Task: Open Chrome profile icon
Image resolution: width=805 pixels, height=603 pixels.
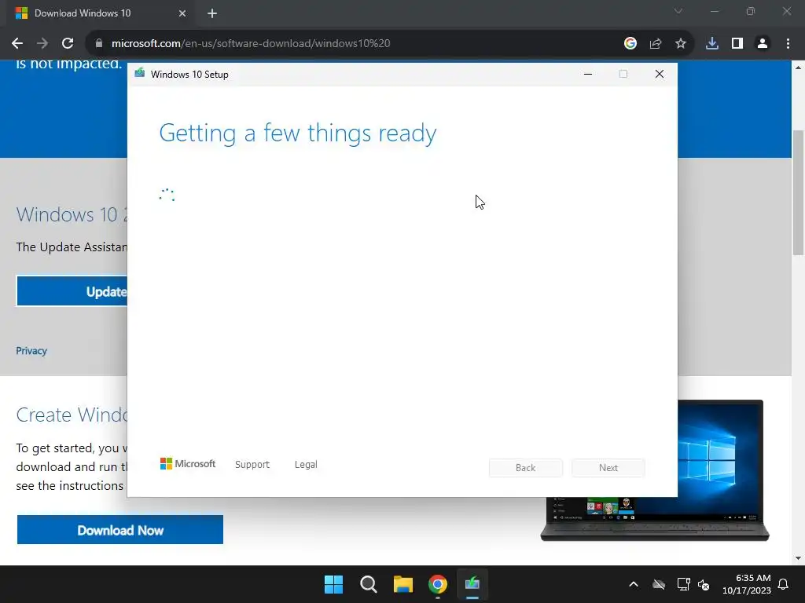Action: pos(763,44)
